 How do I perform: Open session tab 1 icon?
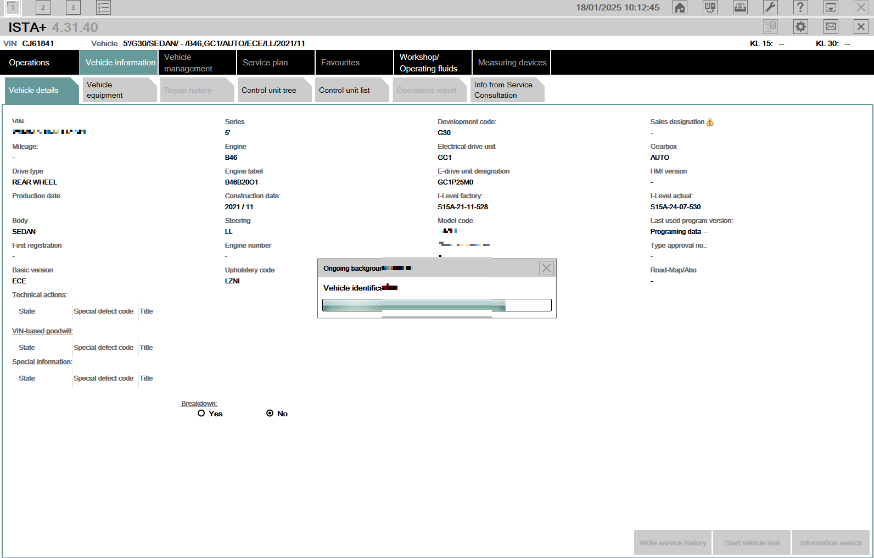click(x=13, y=7)
